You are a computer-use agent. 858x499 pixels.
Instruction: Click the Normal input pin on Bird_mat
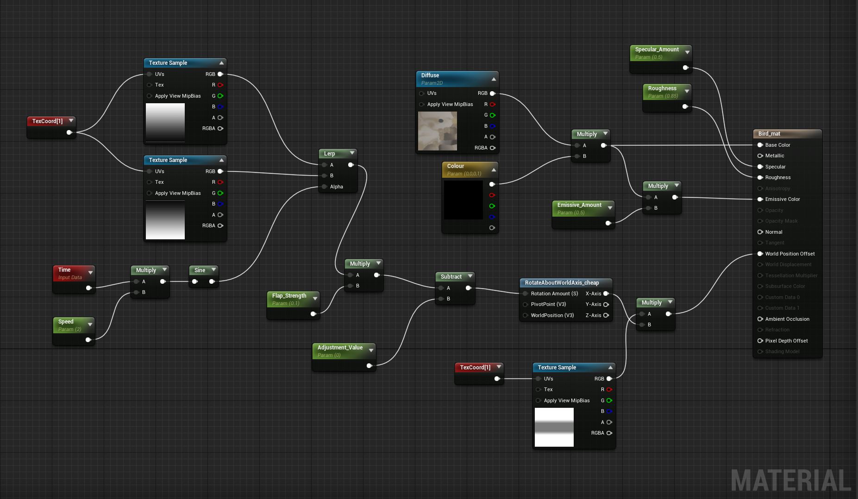coord(760,232)
